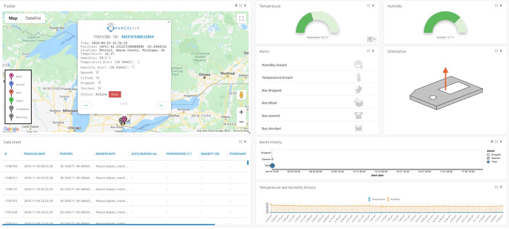509x229 pixels.
Task: Close the Tracker panel
Action: 245,5
